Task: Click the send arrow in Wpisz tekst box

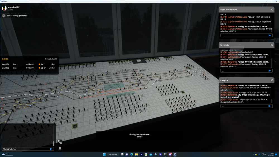Action: (51, 149)
